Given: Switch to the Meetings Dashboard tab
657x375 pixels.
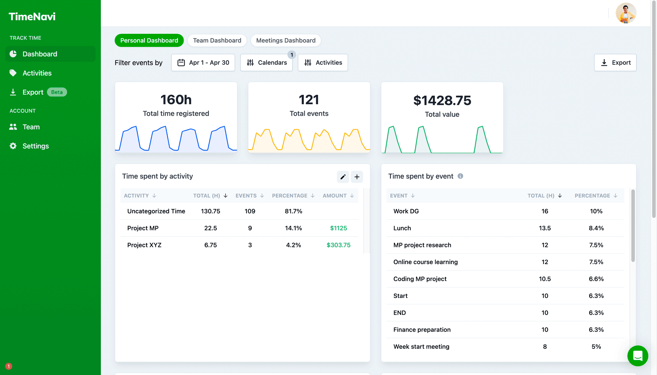Looking at the screenshot, I should tap(286, 40).
